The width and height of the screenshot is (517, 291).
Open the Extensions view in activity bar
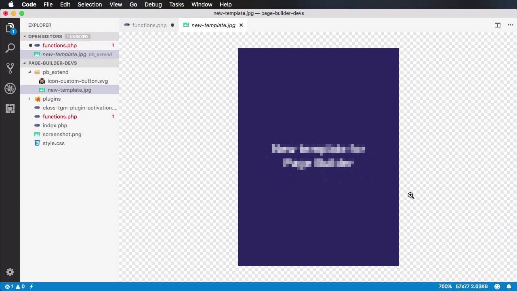[10, 109]
